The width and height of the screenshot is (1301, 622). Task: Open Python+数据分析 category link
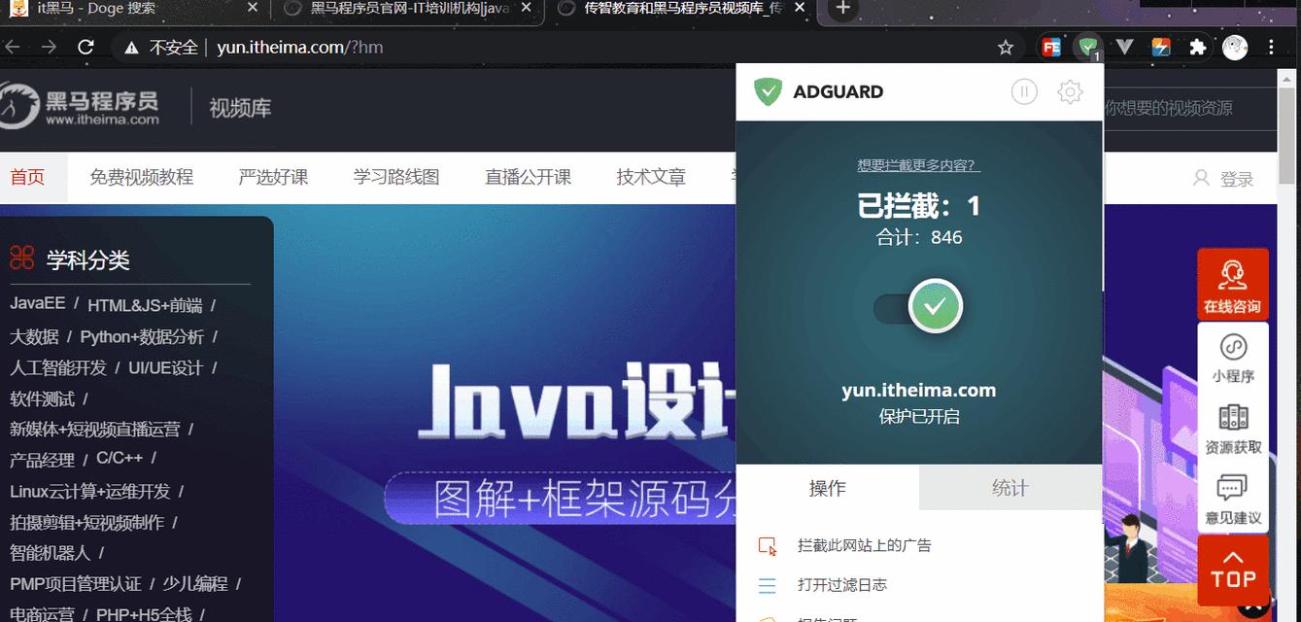click(x=142, y=337)
